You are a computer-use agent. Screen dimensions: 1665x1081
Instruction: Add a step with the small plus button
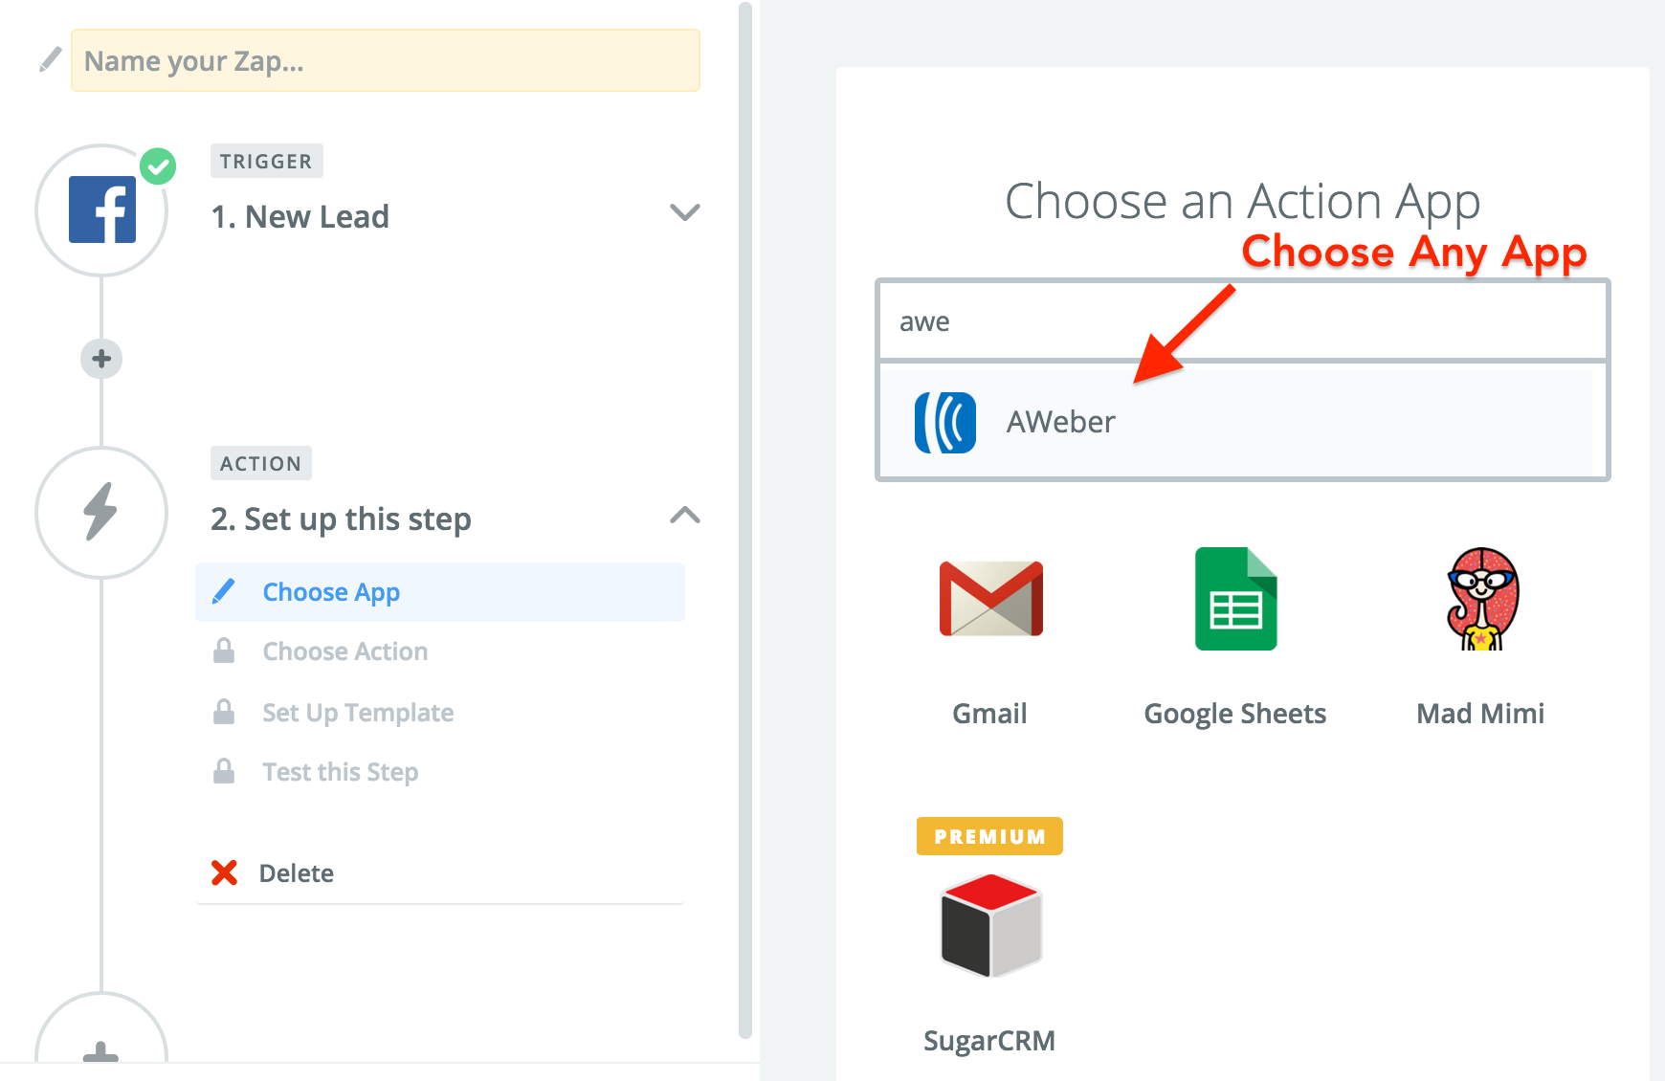(x=101, y=359)
